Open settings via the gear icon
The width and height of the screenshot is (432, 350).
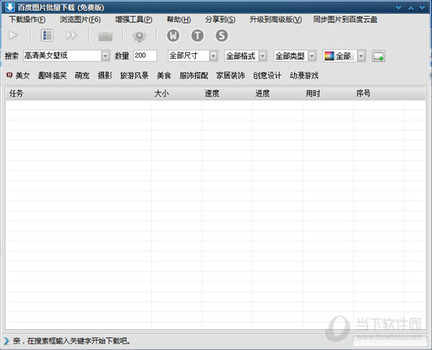pyautogui.click(x=140, y=36)
